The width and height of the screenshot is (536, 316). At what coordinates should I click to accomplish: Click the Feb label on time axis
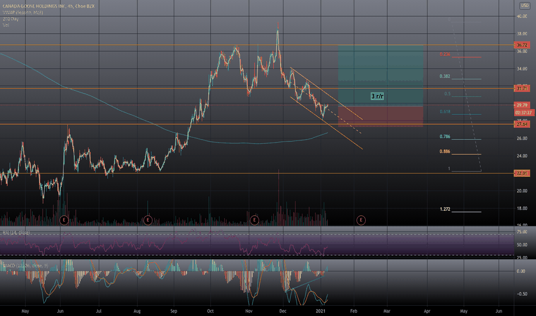(x=354, y=311)
